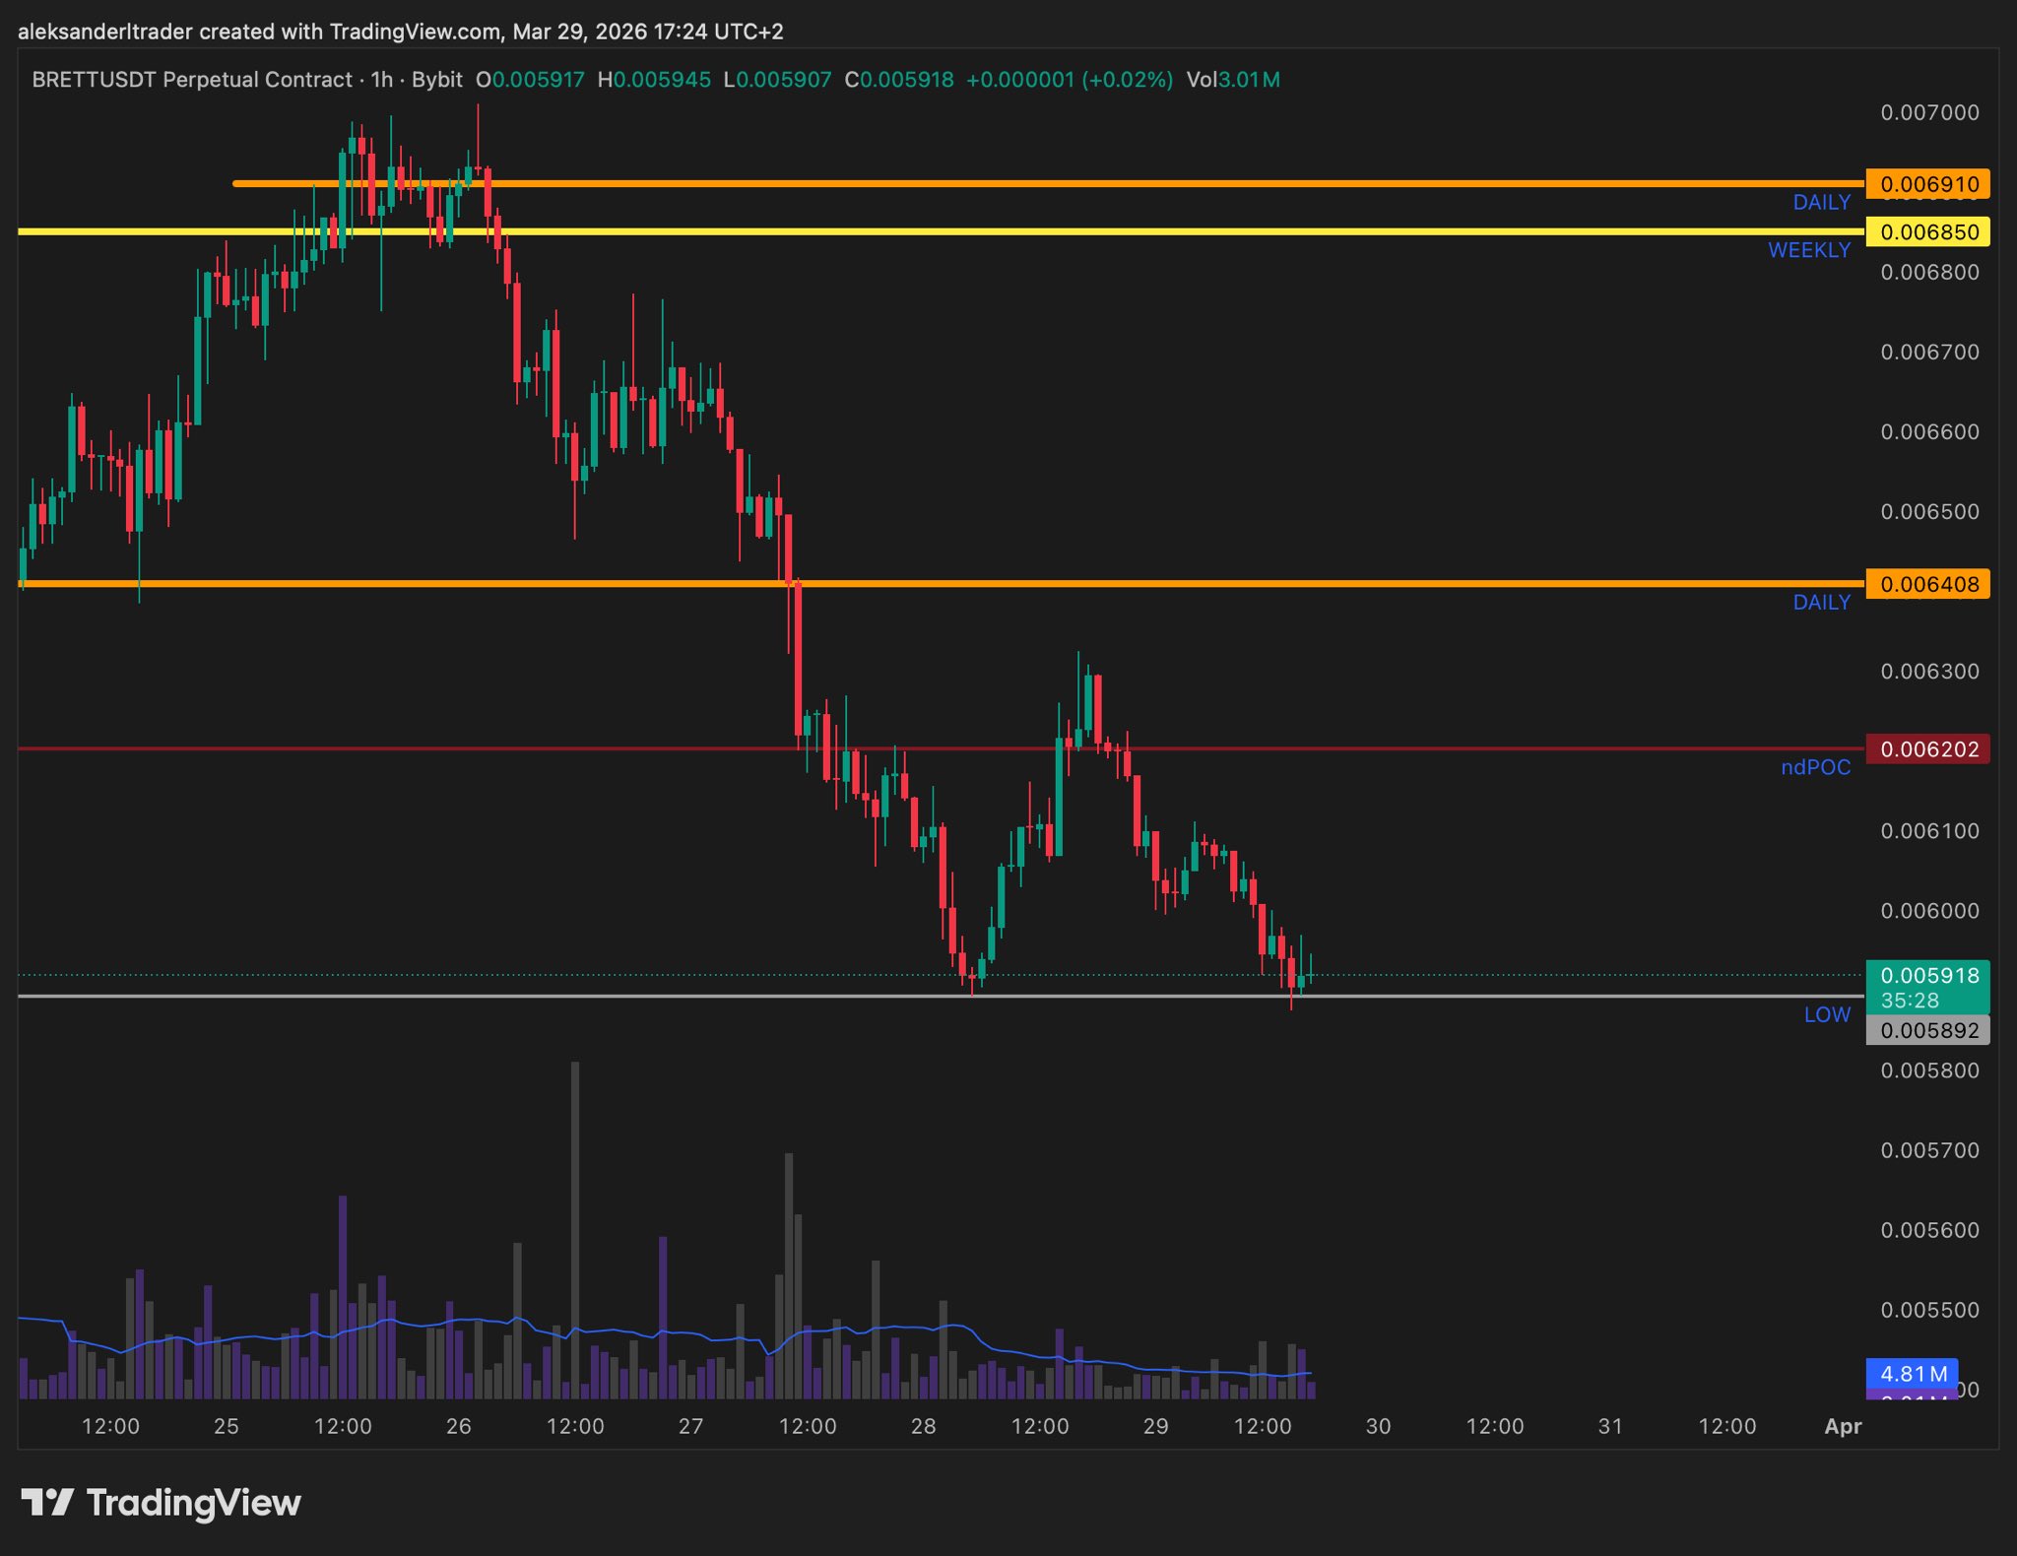
Task: Click the orange 0.006910 price label
Action: coord(1927,184)
